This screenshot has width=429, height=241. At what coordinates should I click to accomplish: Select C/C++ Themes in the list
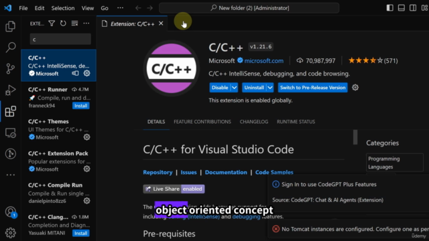58,129
